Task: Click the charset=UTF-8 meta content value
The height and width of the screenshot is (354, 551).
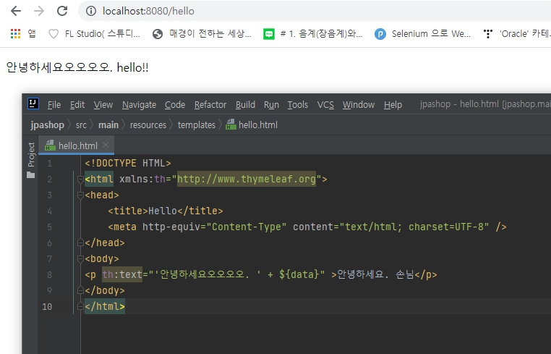Action: 446,227
